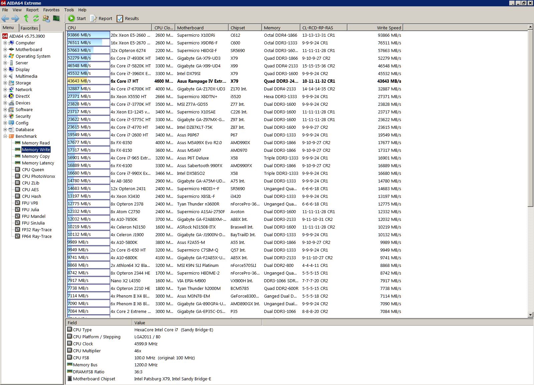Expand the Display tree node
Screen dimensions: 534x385
(x=5, y=70)
